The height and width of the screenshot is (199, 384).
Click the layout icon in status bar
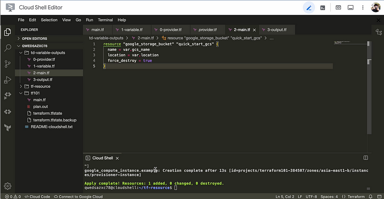coord(379,197)
